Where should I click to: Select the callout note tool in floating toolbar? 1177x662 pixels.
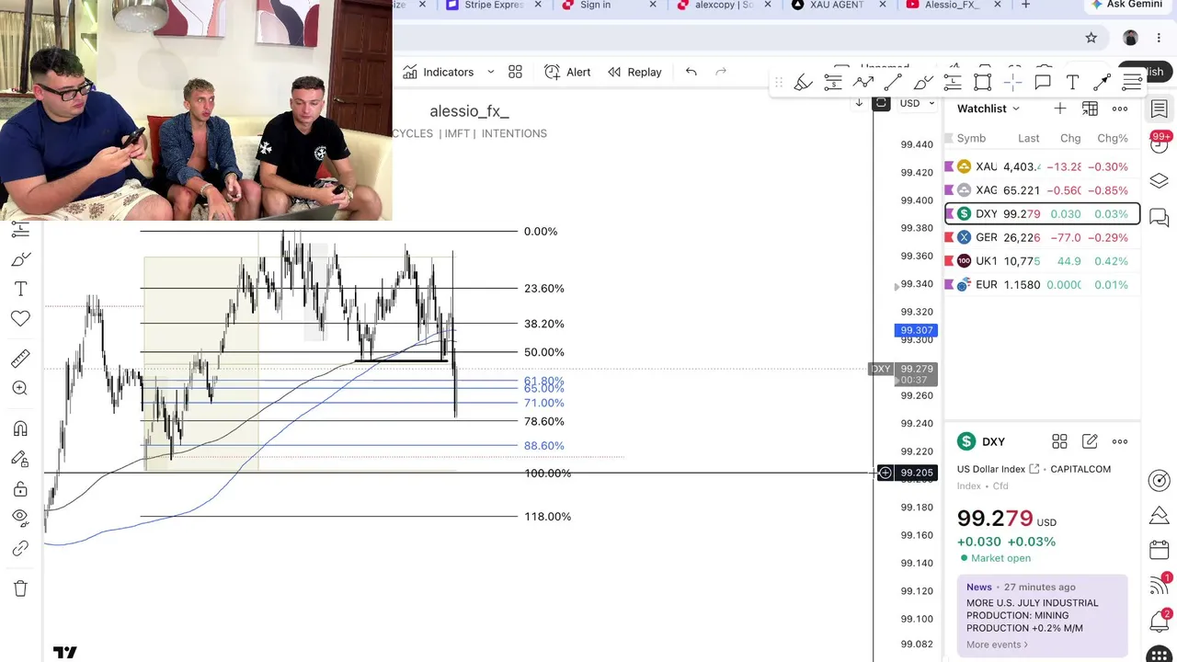click(1043, 83)
